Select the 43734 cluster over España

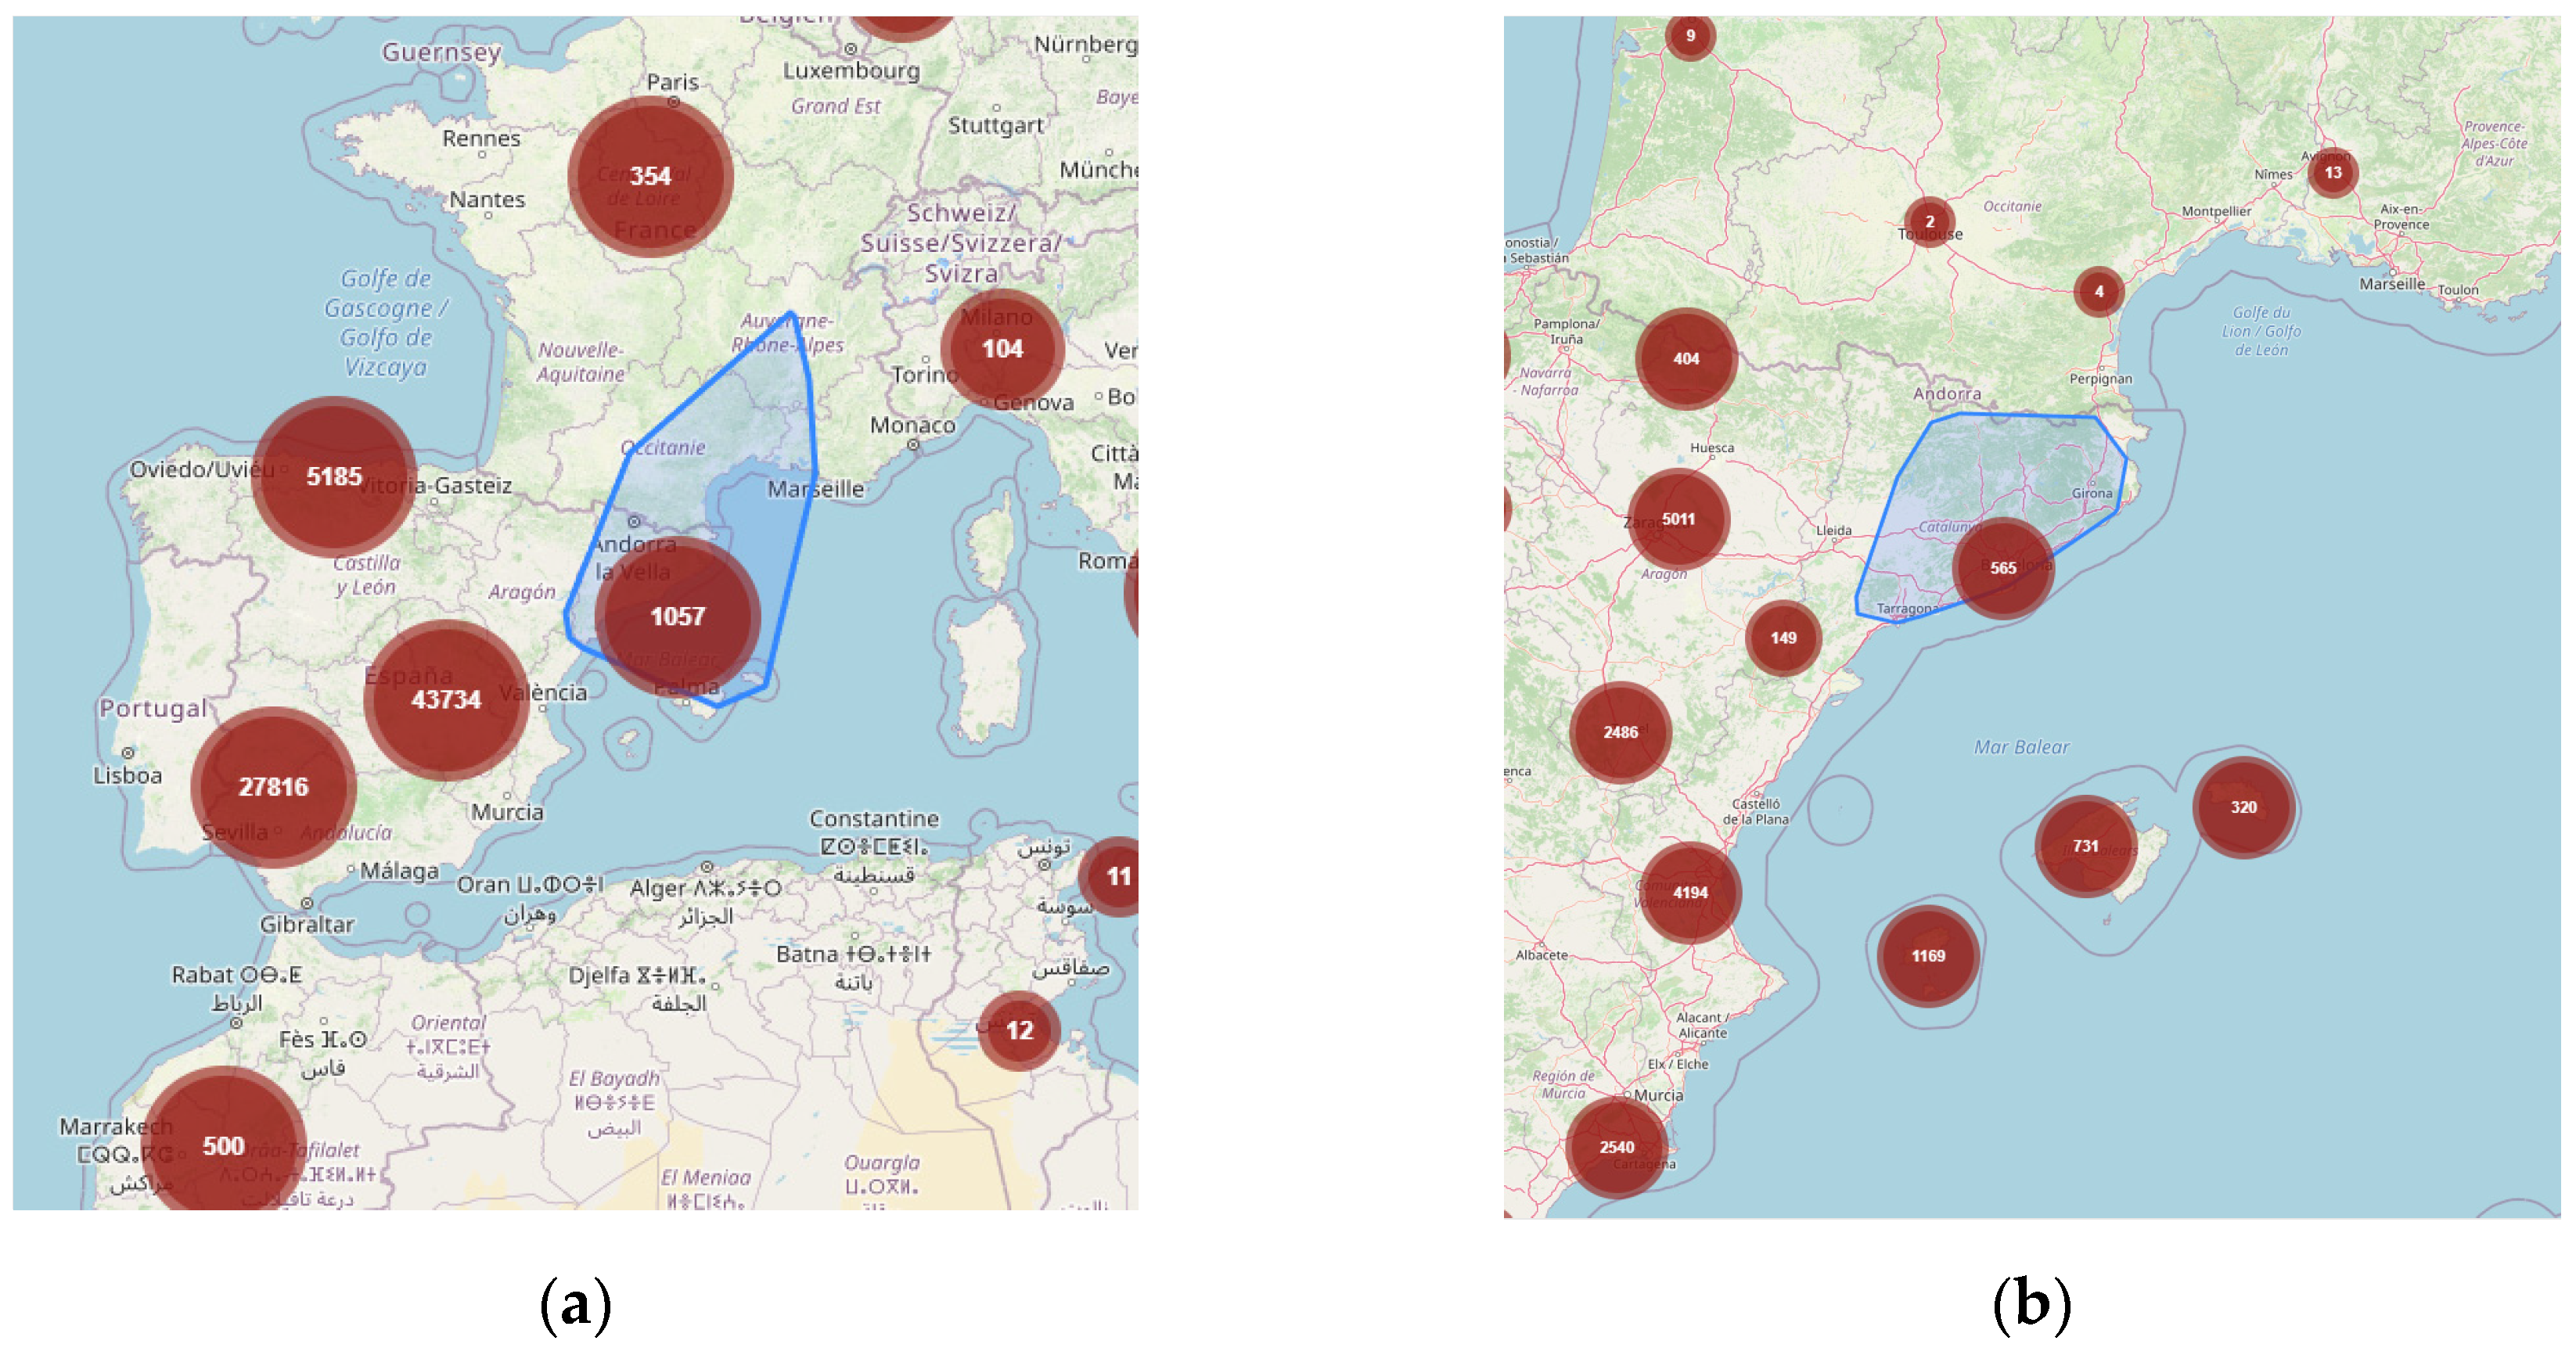point(446,699)
